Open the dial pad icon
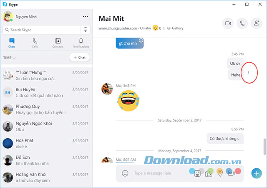 [x=86, y=30]
